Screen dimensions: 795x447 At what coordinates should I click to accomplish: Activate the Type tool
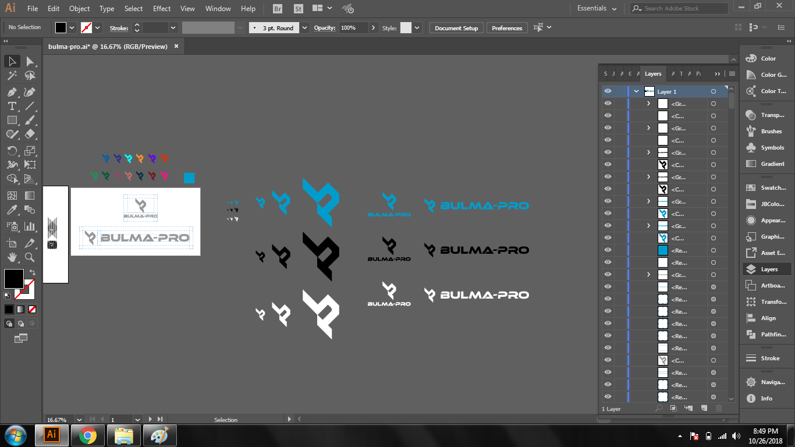[12, 106]
